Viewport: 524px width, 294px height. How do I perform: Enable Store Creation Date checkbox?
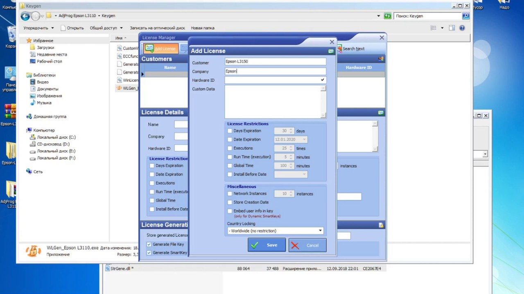(x=230, y=203)
